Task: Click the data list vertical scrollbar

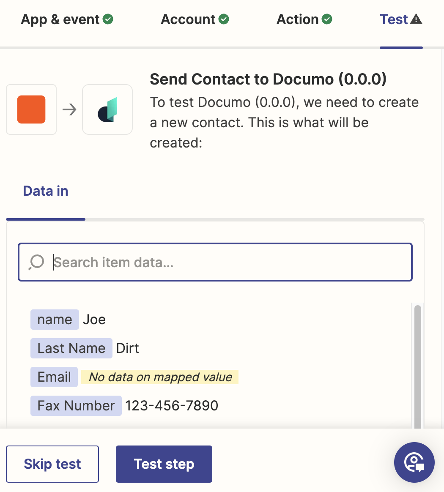Action: tap(418, 366)
